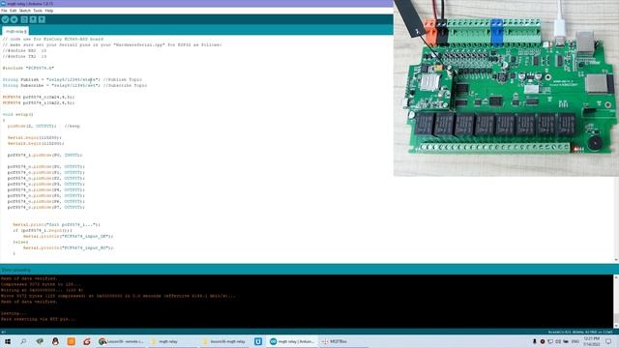Click the console scroll-up arrow
This screenshot has height=348, width=619.
tap(616, 277)
